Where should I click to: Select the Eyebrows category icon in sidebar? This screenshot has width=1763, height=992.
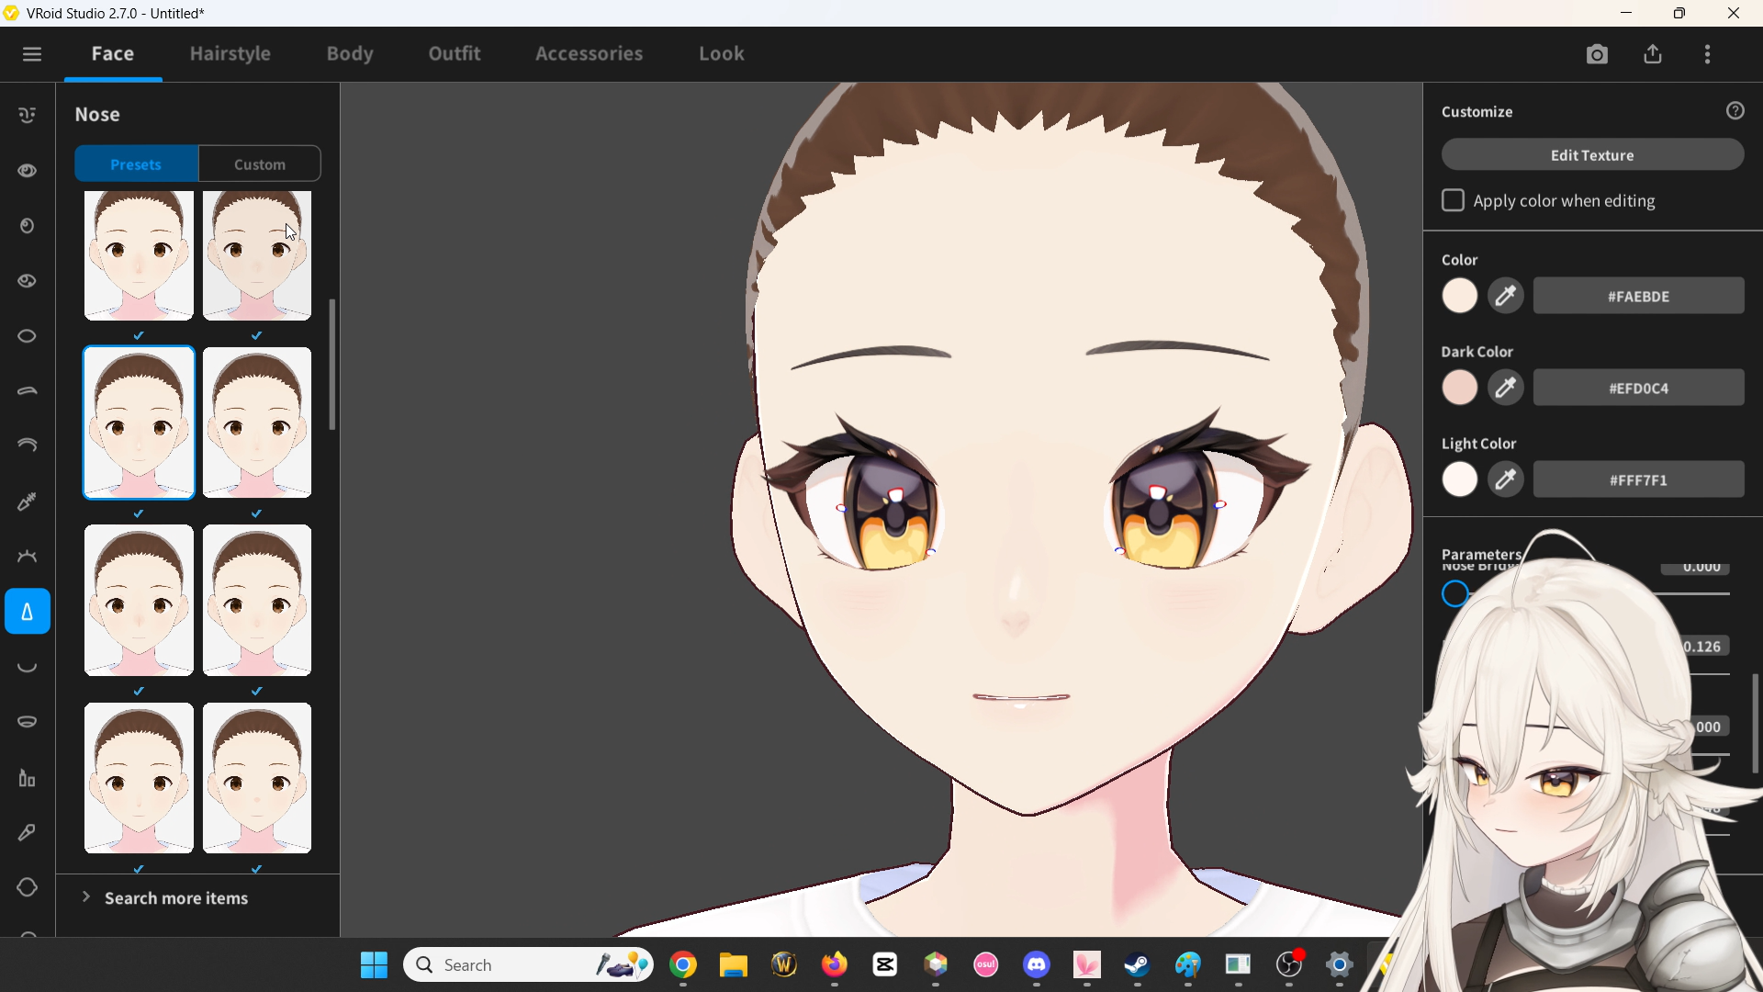click(28, 391)
